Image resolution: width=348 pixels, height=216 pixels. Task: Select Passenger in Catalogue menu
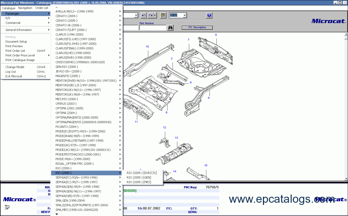[x=26, y=14]
